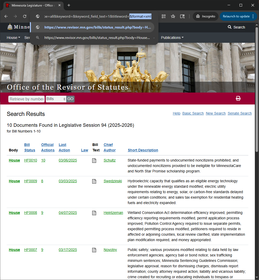This screenshot has width=259, height=280.
Task: Open the bill text icon for HF0008
Action: 94,213
